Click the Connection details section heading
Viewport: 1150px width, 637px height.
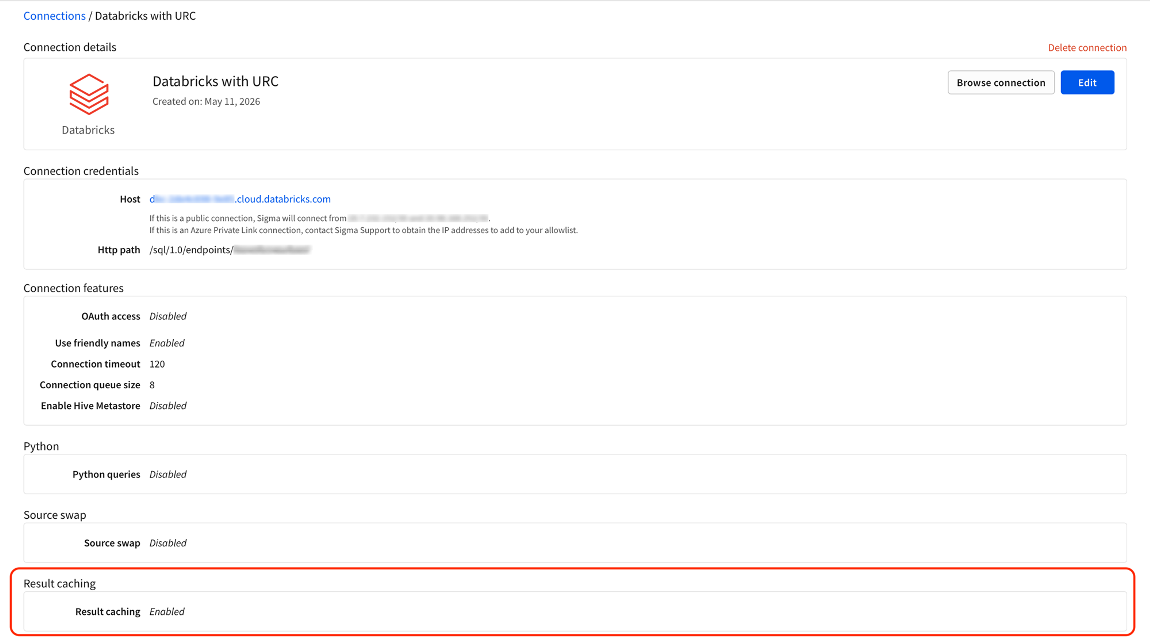pos(70,47)
